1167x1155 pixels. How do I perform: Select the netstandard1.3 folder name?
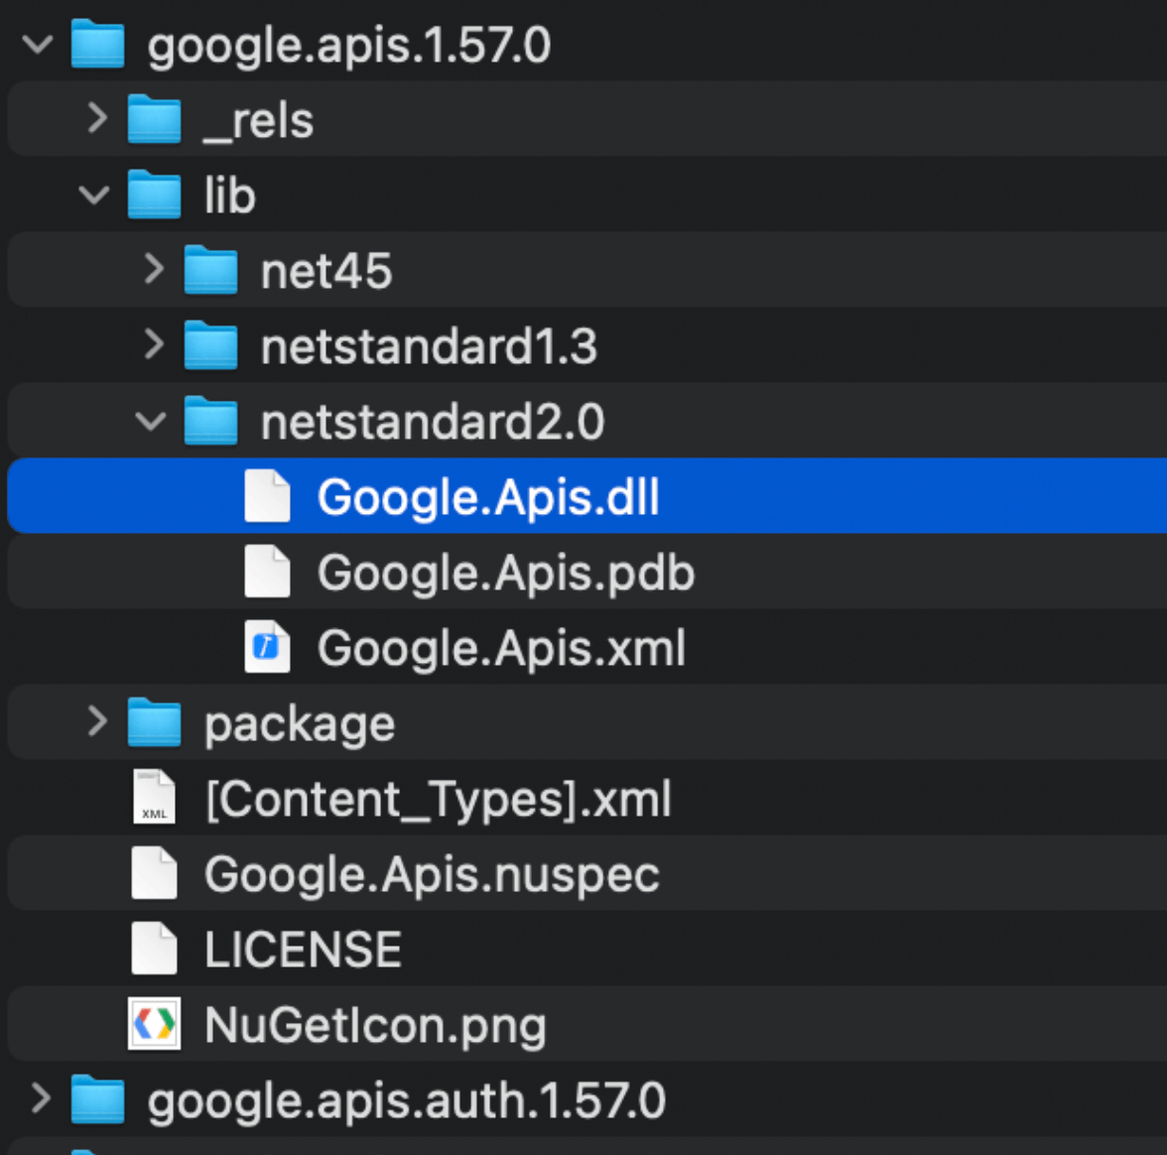(x=430, y=347)
